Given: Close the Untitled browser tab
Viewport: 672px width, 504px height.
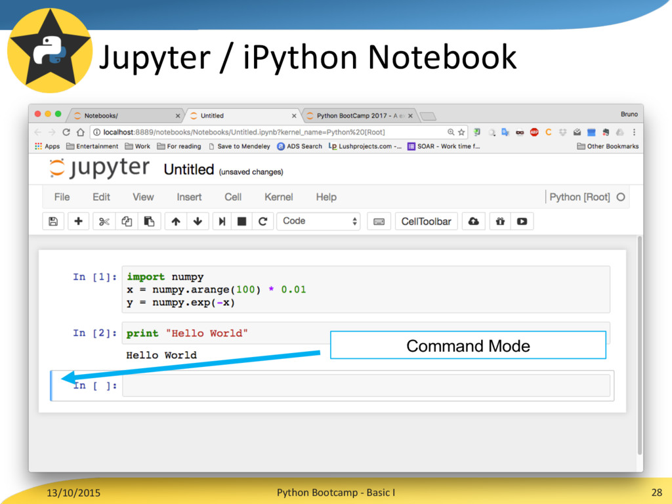Looking at the screenshot, I should pyautogui.click(x=294, y=116).
